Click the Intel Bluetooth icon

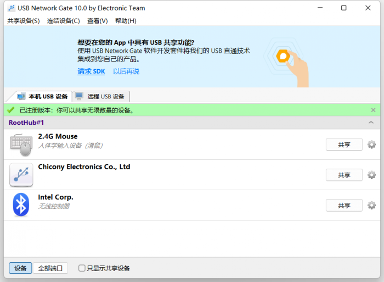point(21,205)
